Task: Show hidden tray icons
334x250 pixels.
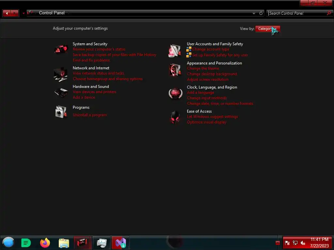Action: click(278, 243)
